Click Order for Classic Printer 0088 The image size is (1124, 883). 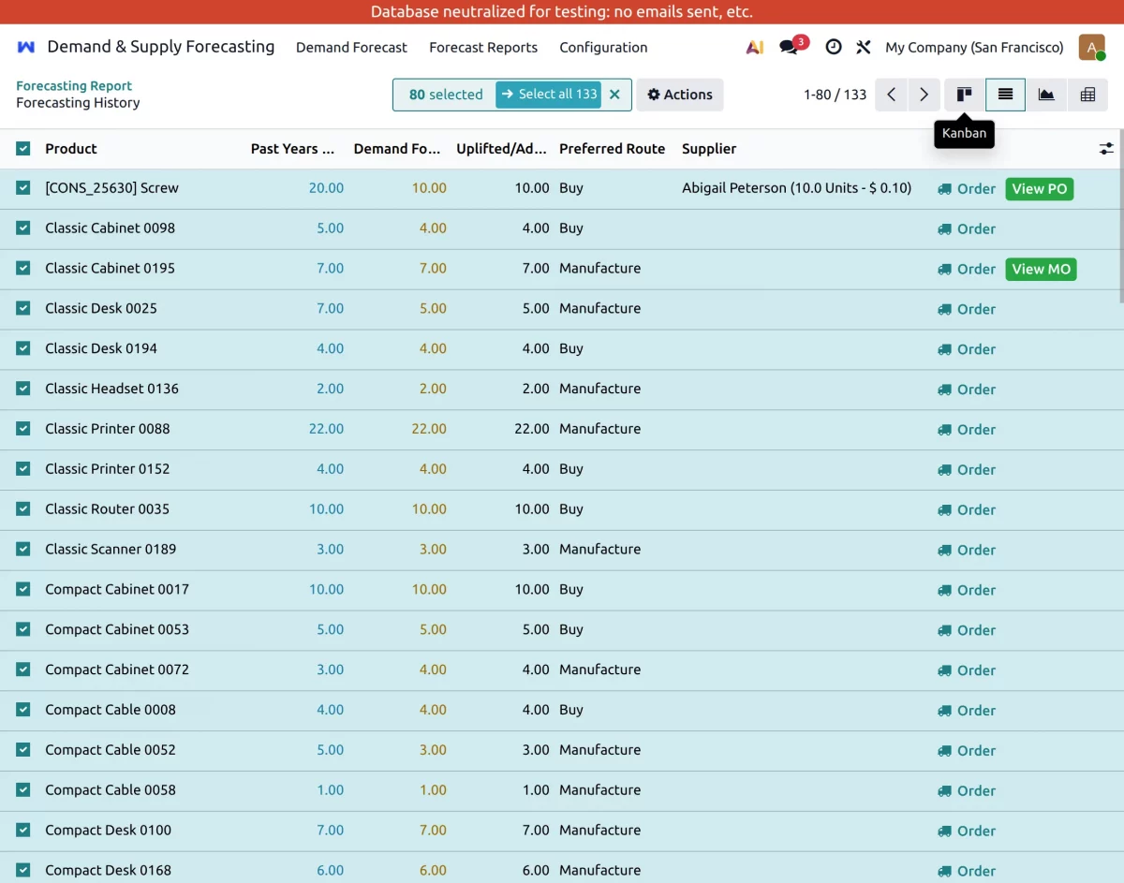tap(967, 430)
